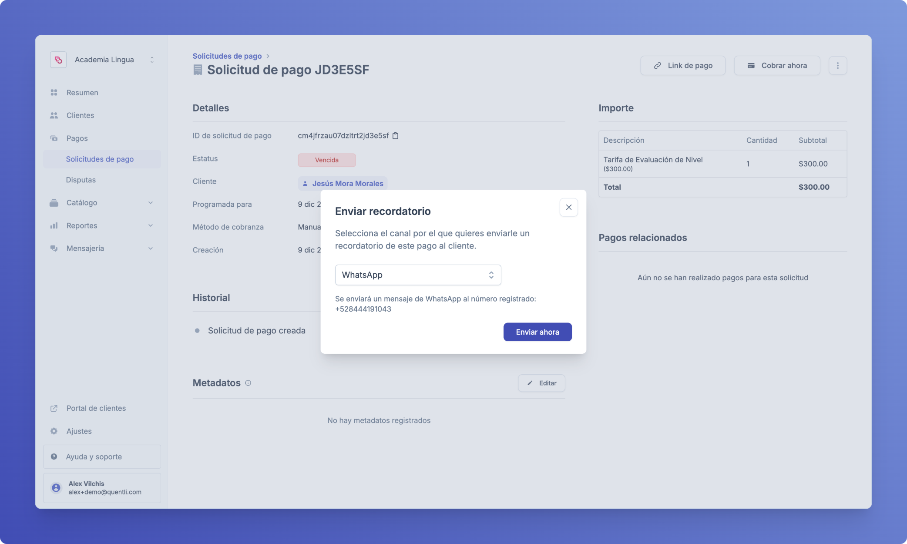Open the Clientes sidebar item
Screen dimensions: 907x544
pos(80,115)
